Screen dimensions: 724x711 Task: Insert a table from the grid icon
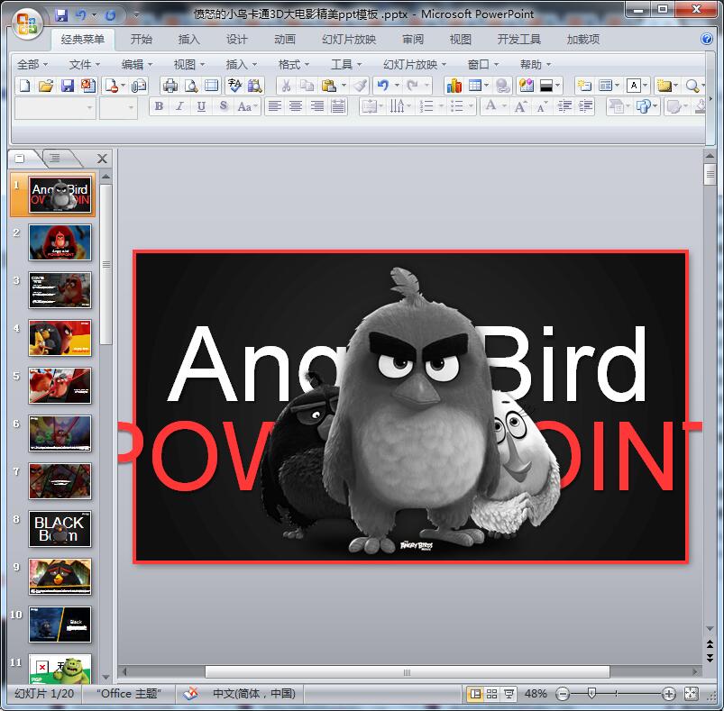(474, 86)
